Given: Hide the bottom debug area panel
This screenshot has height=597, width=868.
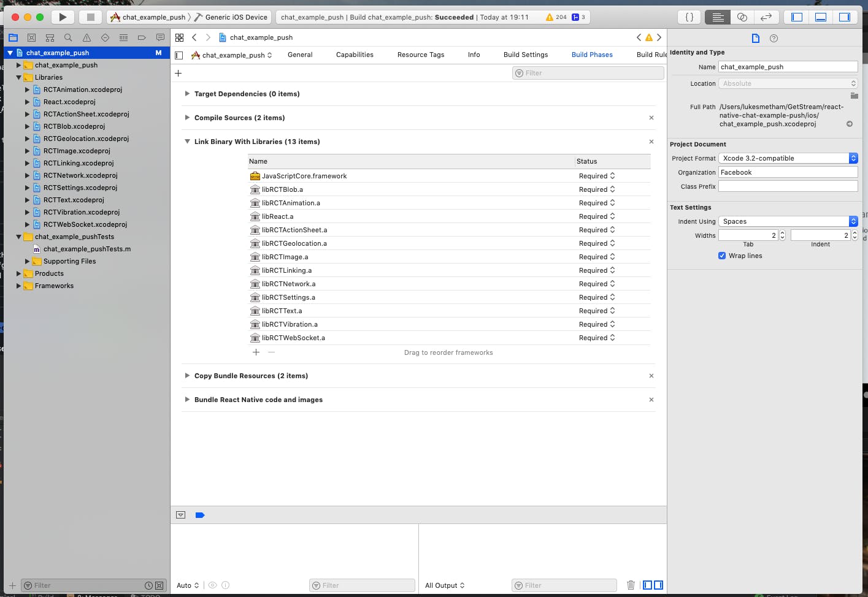Looking at the screenshot, I should tap(820, 17).
